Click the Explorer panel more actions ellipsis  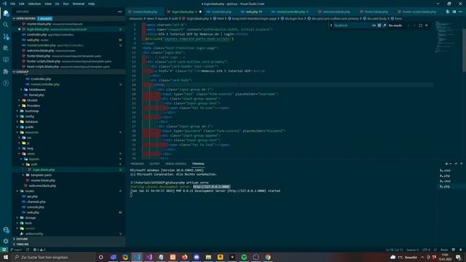pos(119,12)
